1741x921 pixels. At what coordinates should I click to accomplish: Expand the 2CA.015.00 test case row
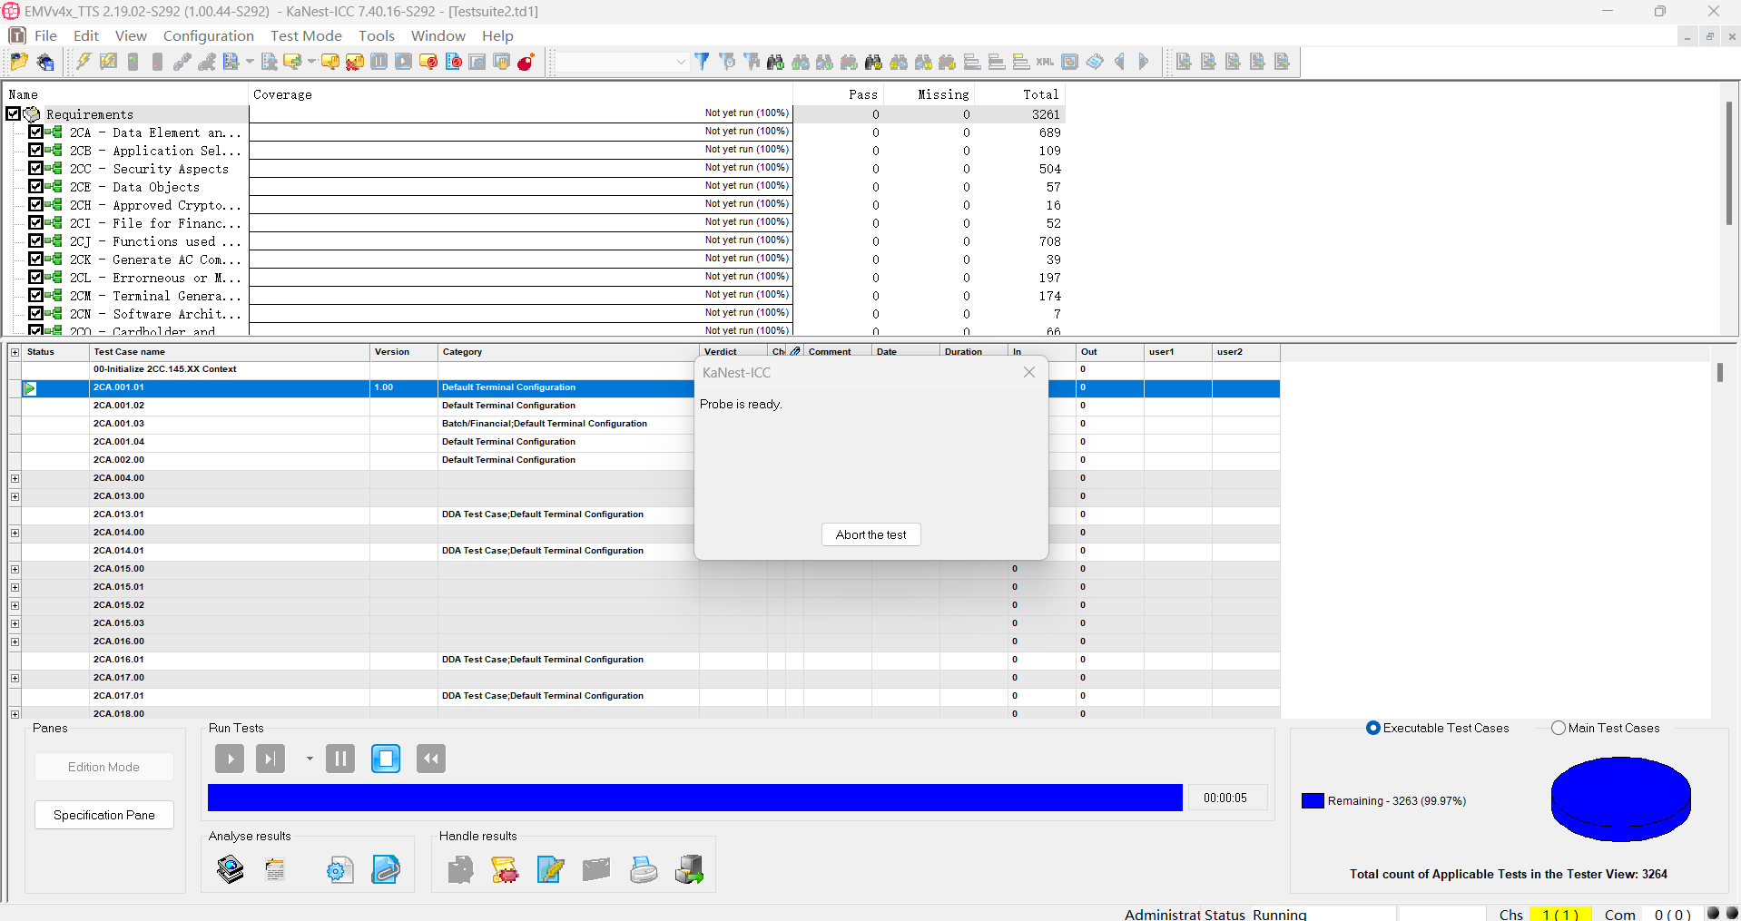pos(15,569)
